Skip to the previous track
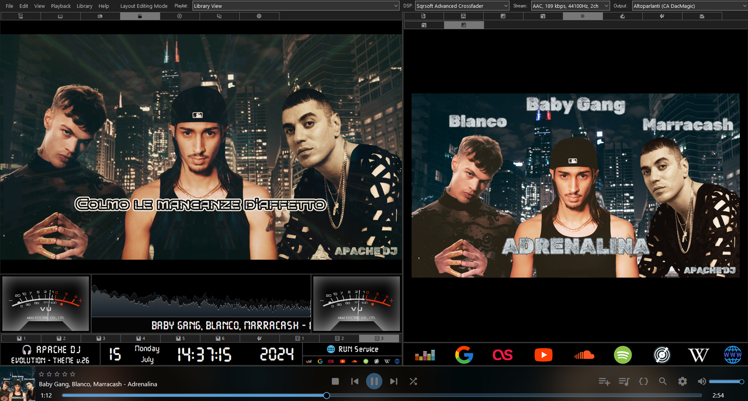Viewport: 748px width, 401px height. point(355,381)
